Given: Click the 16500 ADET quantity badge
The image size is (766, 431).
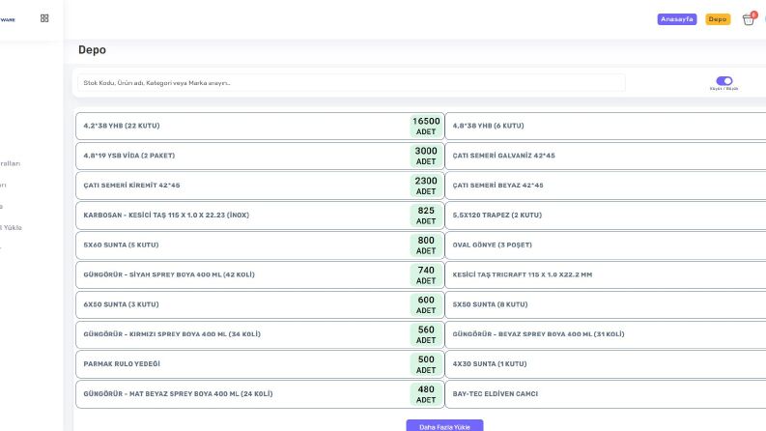Looking at the screenshot, I should [x=426, y=126].
